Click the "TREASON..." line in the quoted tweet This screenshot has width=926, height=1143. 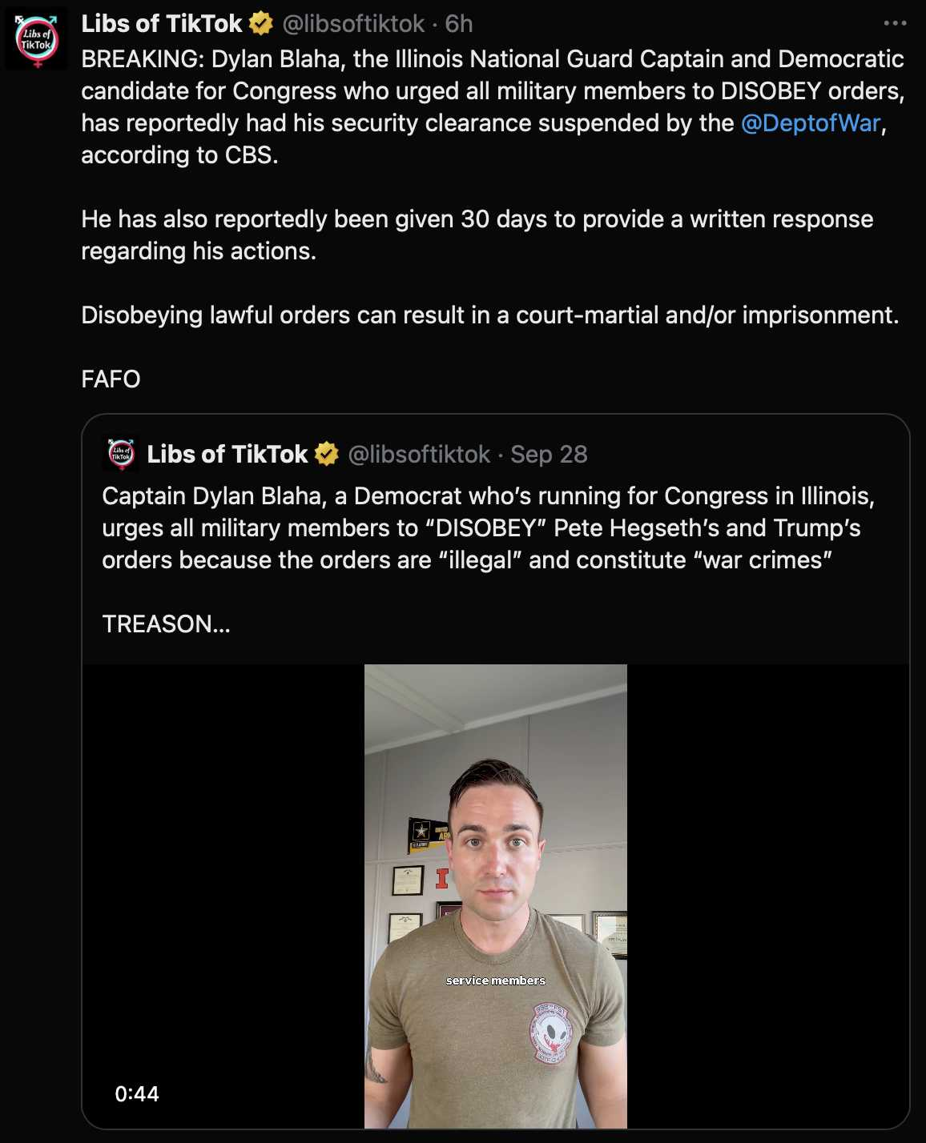[x=167, y=624]
